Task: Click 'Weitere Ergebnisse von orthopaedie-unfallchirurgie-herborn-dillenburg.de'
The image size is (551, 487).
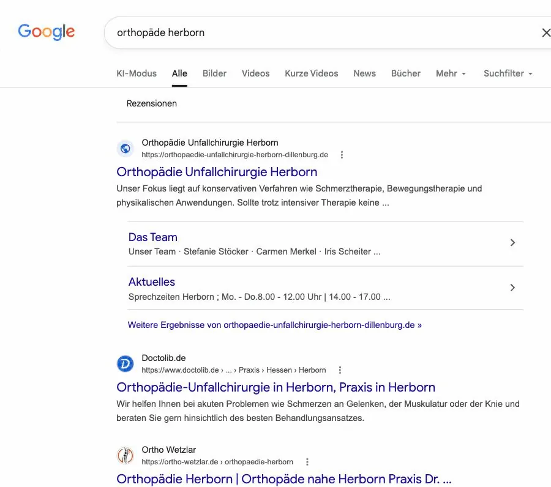Action: click(x=274, y=325)
